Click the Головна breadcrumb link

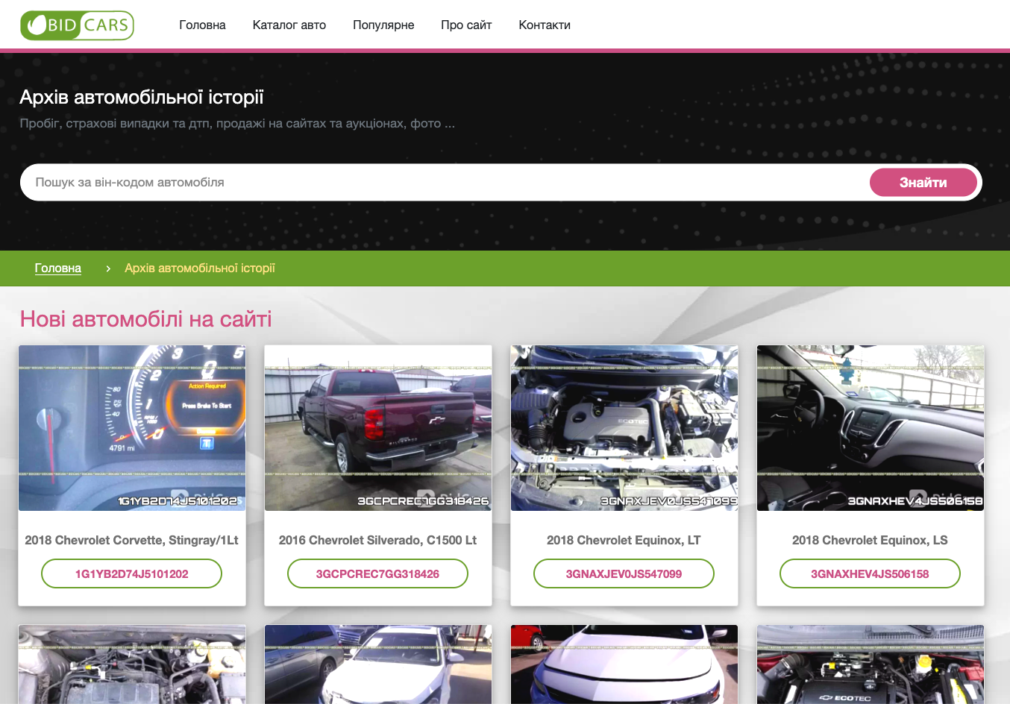coord(57,268)
